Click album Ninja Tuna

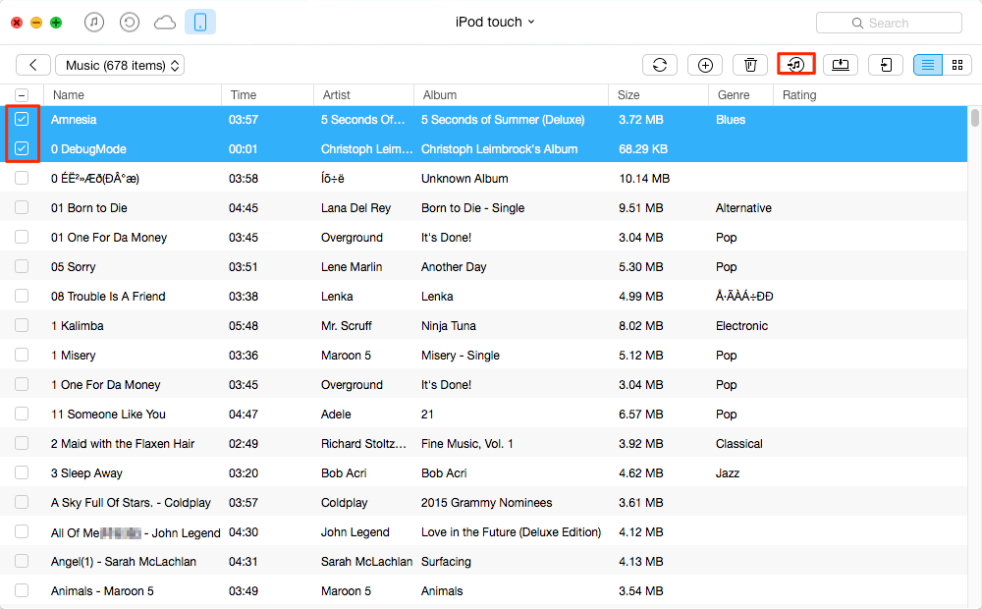coord(449,326)
